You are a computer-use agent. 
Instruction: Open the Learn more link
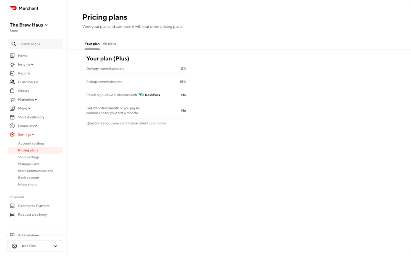tap(157, 123)
